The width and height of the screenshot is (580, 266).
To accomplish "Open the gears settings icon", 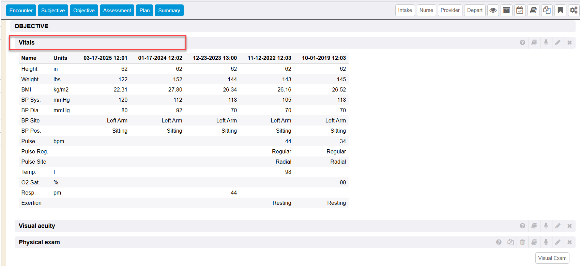I will [x=574, y=10].
